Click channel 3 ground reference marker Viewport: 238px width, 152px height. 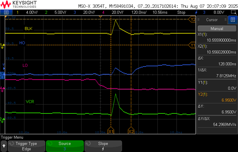point(2,75)
